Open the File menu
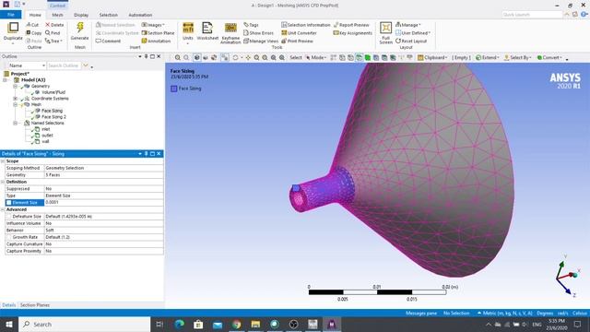590x332 pixels. tap(11, 15)
